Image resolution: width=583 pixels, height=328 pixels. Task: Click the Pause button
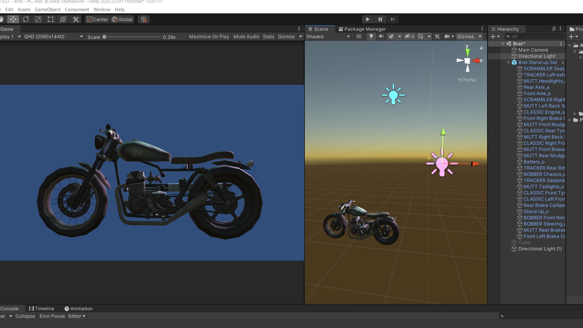tap(380, 19)
